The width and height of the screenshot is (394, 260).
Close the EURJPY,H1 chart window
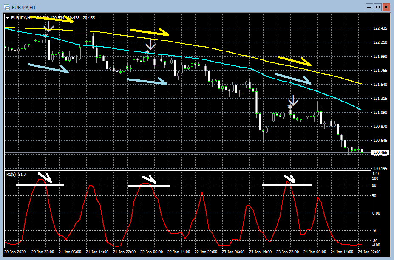[386, 7]
